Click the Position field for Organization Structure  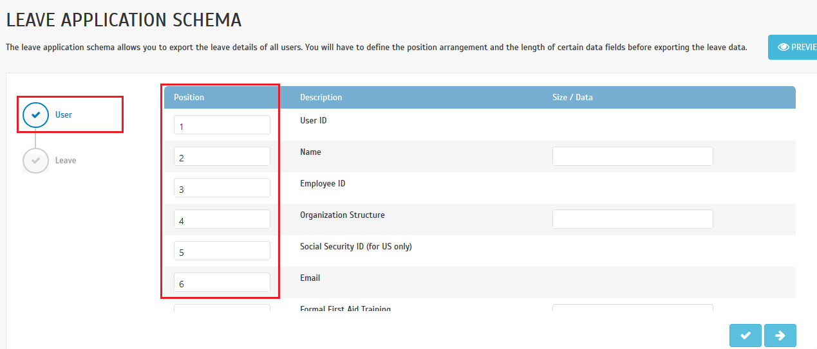222,219
